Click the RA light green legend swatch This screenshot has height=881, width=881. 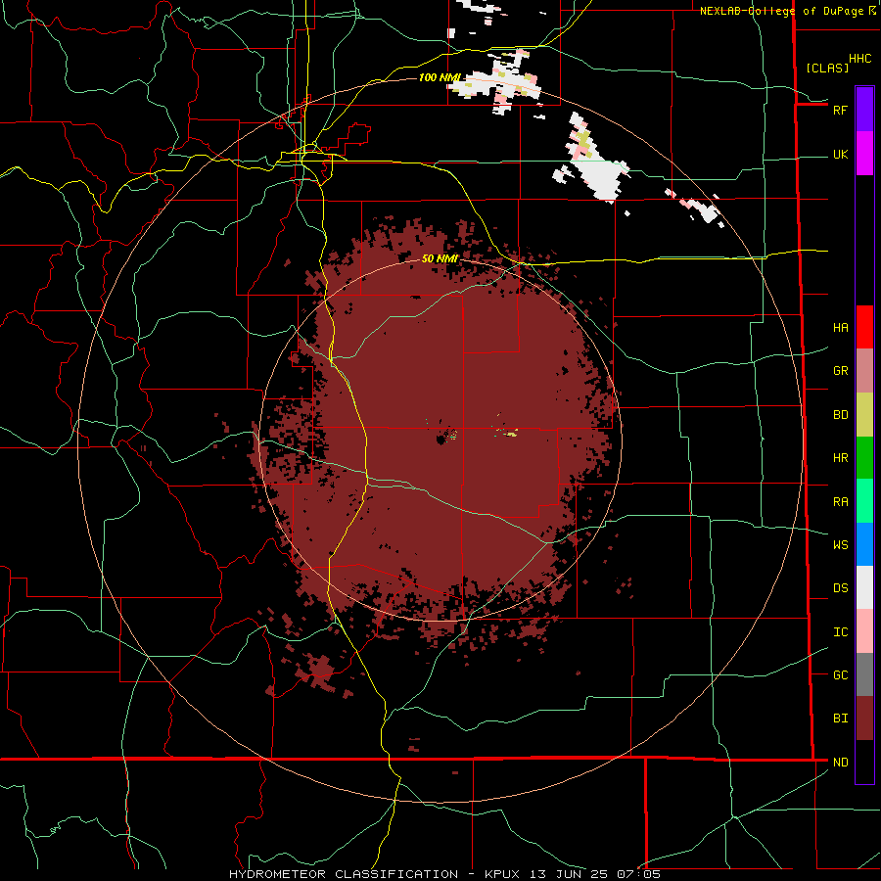click(864, 501)
